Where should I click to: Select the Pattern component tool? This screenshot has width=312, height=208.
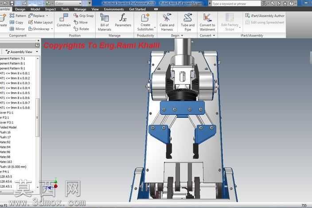(x=18, y=16)
